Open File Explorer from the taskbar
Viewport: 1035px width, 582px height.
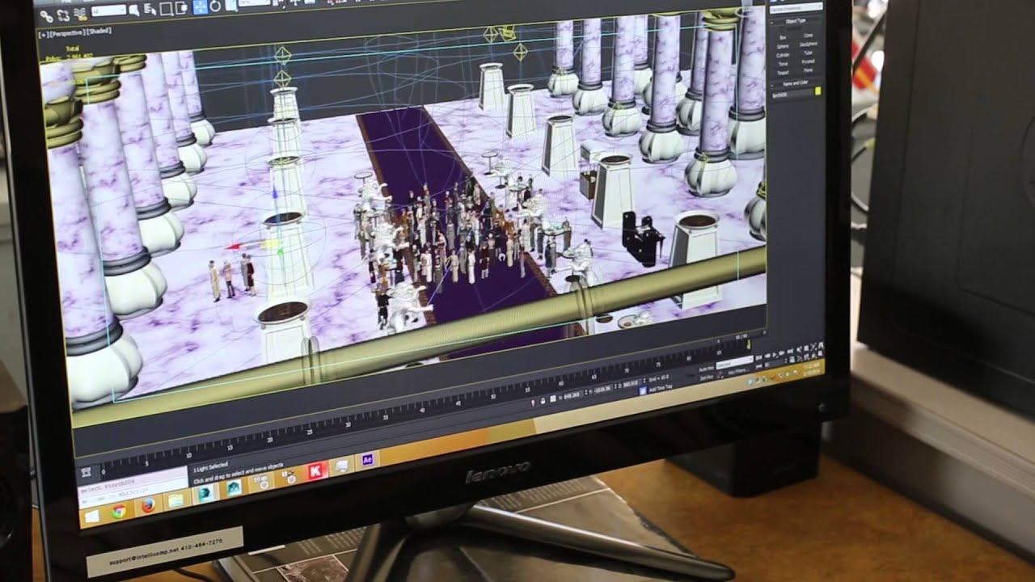coord(175,500)
